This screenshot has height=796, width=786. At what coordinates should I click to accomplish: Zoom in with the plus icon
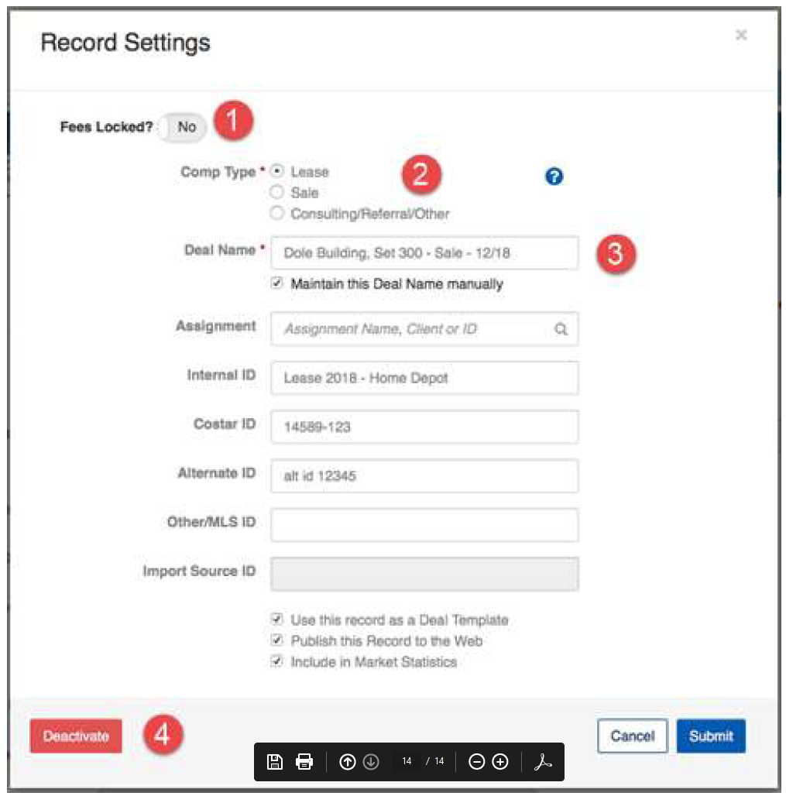[x=500, y=761]
